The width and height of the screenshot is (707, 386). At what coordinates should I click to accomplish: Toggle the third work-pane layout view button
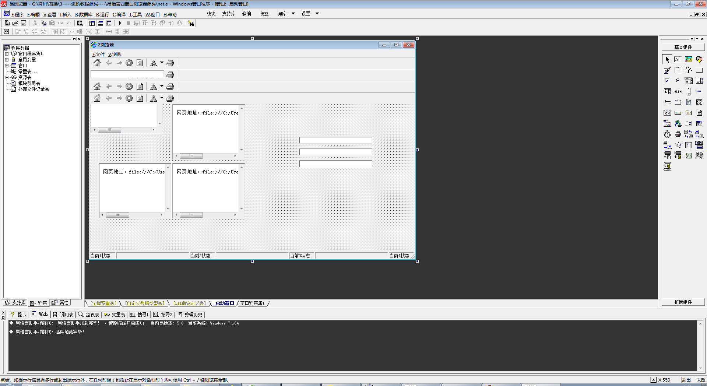click(x=109, y=23)
